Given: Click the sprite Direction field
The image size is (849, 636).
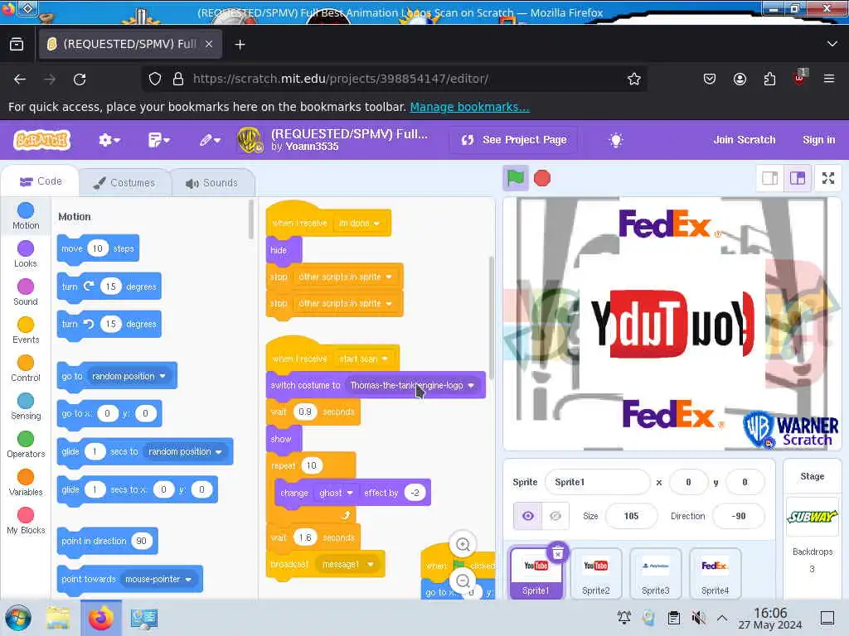Looking at the screenshot, I should pyautogui.click(x=739, y=516).
